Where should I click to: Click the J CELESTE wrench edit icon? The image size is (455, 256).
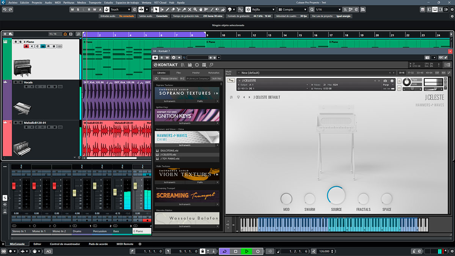click(231, 80)
